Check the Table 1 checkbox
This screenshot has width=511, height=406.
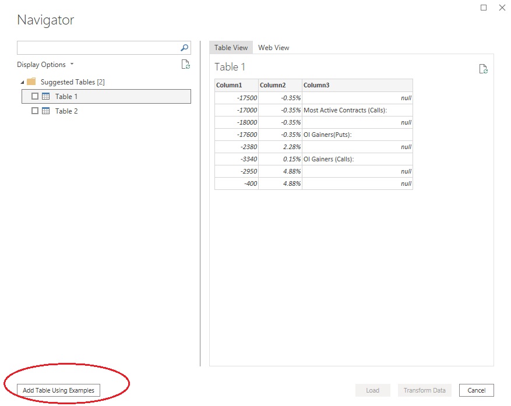coord(35,96)
